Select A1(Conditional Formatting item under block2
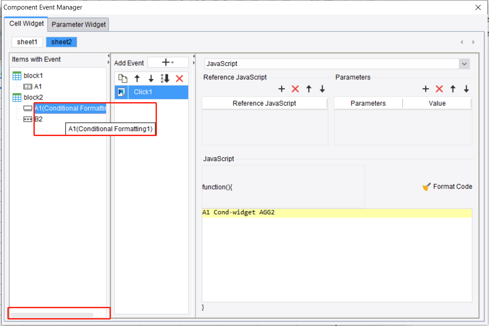Screen dimensions: 489x326 [x=70, y=108]
